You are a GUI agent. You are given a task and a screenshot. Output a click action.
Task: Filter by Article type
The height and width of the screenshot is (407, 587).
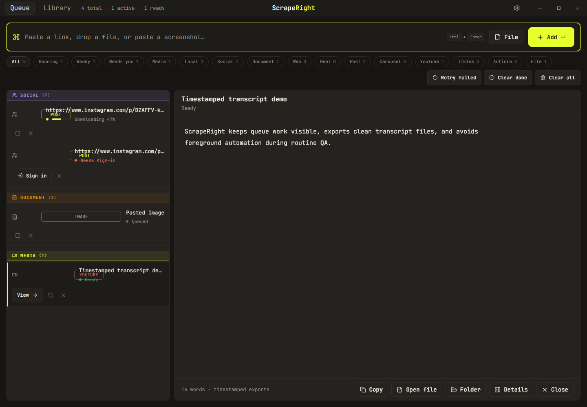coord(505,61)
